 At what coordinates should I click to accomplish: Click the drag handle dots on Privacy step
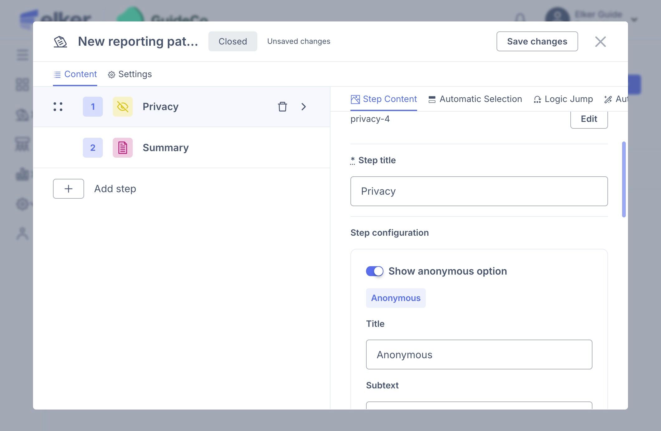[58, 107]
